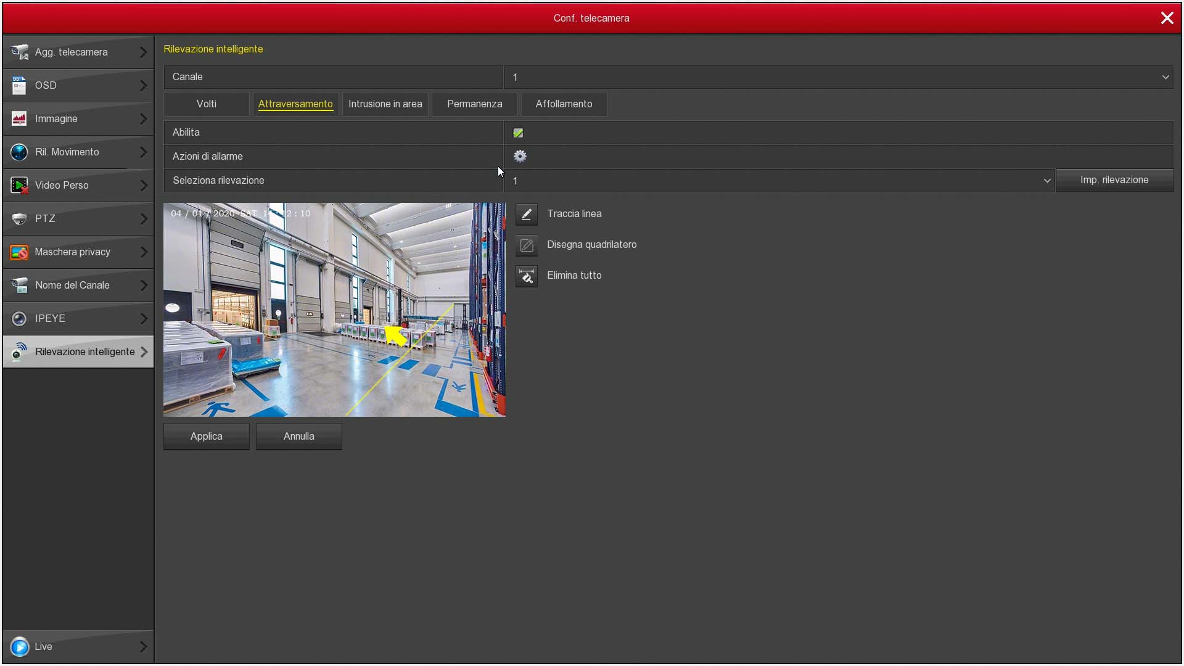Click the Traccia linea pencil icon
The image size is (1184, 666).
coord(526,215)
